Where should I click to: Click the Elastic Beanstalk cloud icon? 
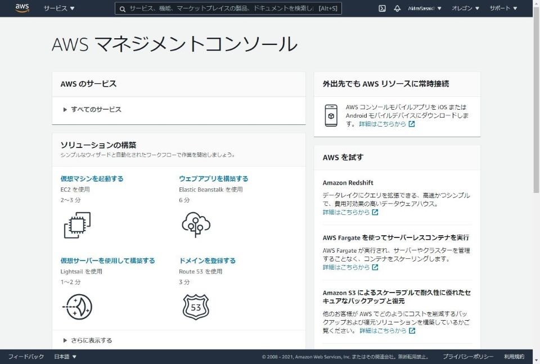click(x=196, y=224)
